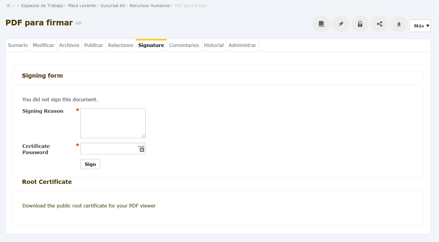Click the book icon in the document toolbar
Image resolution: width=439 pixels, height=242 pixels.
pyautogui.click(x=321, y=24)
